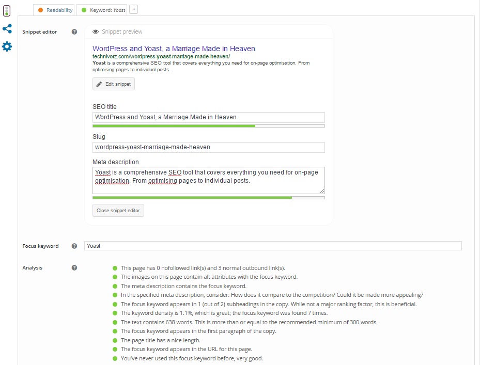Click the meta description length progress bar

tap(208, 197)
